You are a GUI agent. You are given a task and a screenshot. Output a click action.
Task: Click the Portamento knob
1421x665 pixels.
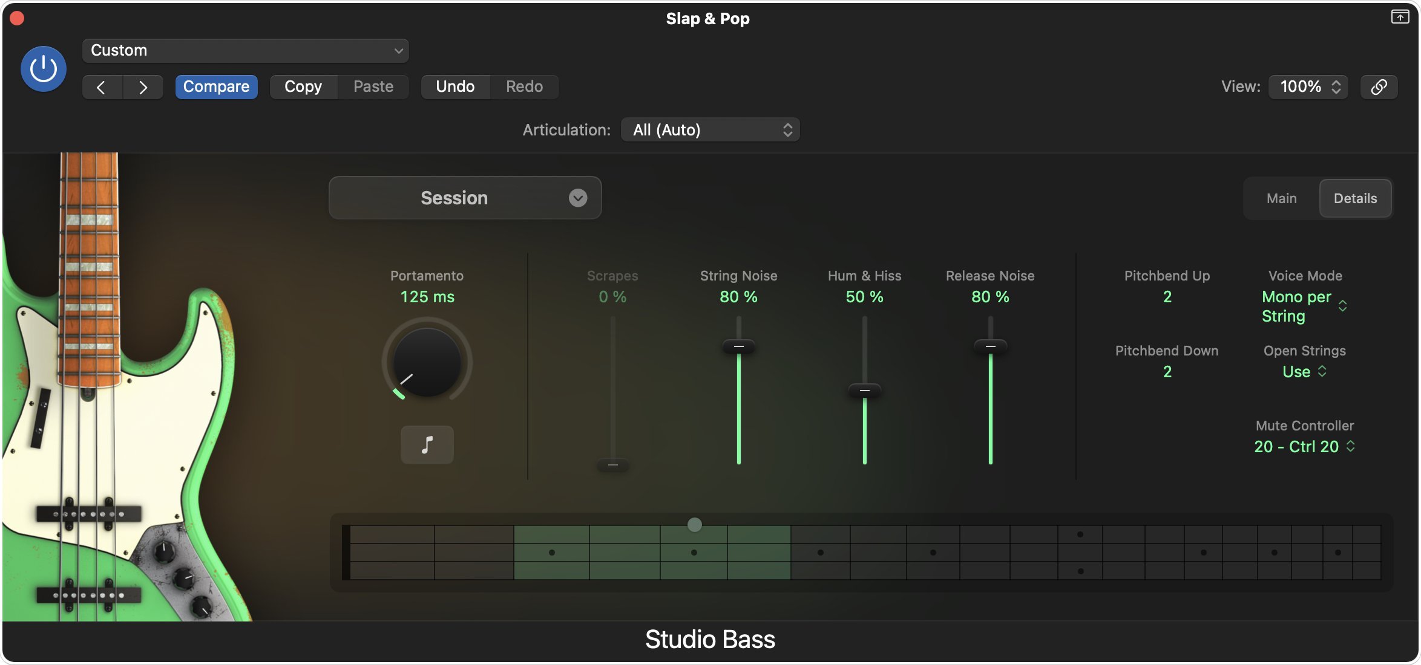(427, 363)
